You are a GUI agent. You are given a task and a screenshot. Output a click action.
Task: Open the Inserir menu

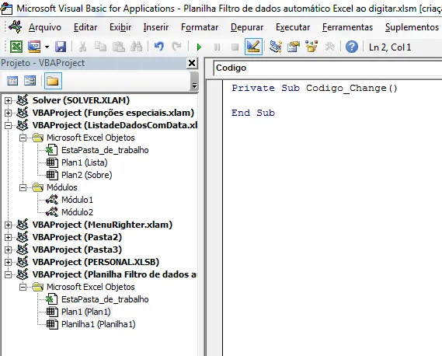pos(156,27)
